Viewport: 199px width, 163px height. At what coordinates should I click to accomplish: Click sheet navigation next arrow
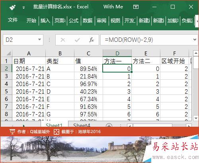(x=23, y=126)
